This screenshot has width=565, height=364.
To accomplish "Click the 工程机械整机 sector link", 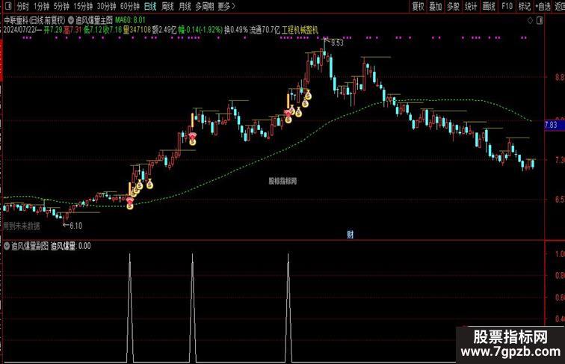I will coord(300,30).
